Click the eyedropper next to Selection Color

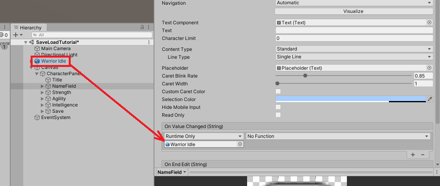(430, 99)
